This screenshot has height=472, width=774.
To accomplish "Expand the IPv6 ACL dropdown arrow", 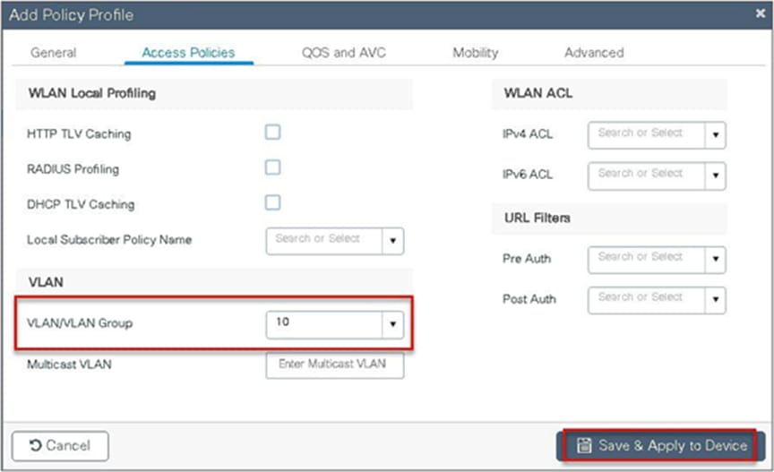I will click(x=715, y=176).
